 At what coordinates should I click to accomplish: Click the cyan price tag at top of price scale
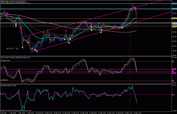tap(174, 4)
